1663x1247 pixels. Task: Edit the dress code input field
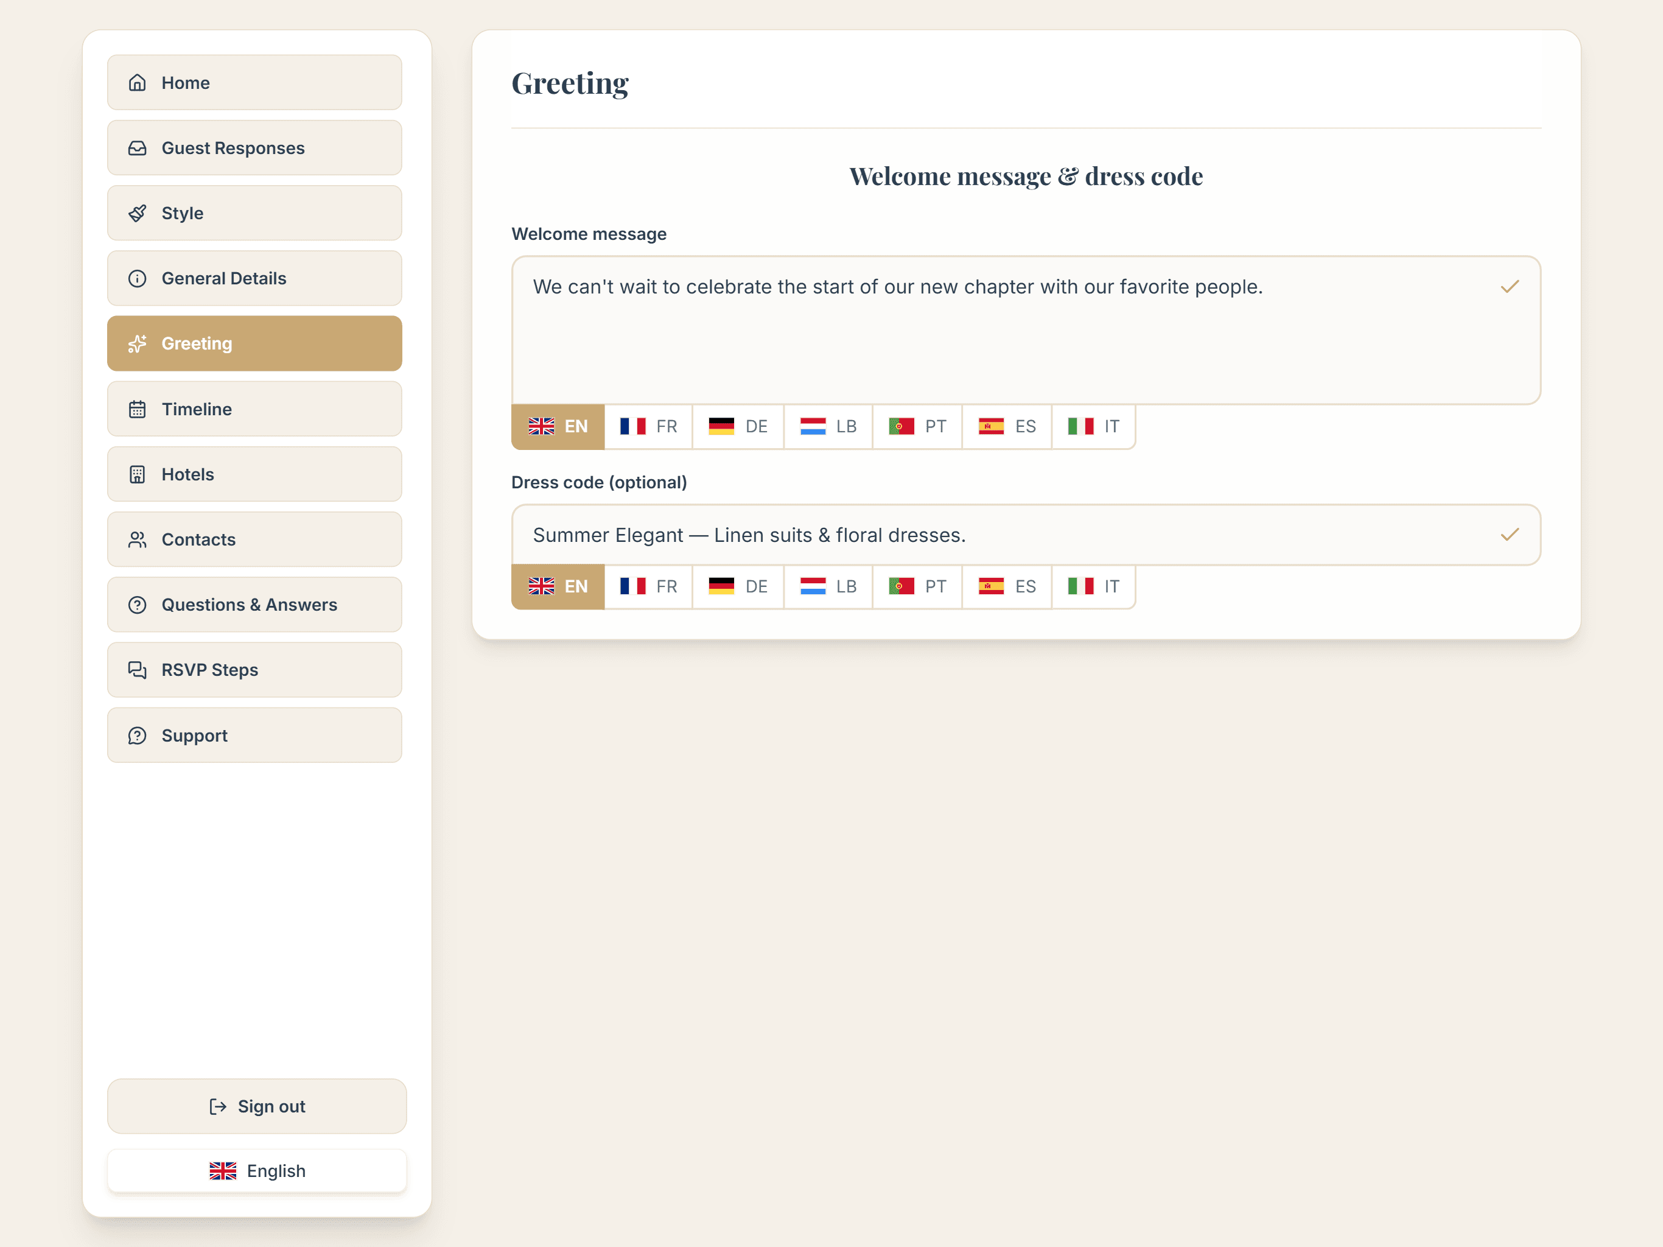(x=1026, y=535)
